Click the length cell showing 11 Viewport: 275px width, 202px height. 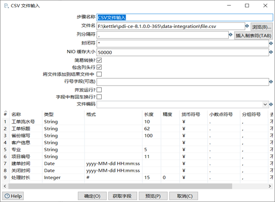tap(152, 157)
